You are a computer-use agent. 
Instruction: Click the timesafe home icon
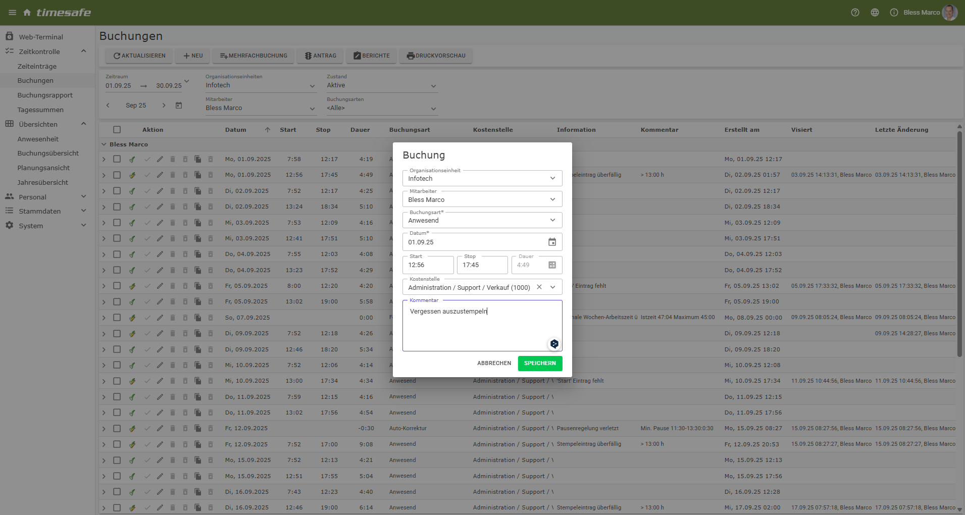click(27, 13)
